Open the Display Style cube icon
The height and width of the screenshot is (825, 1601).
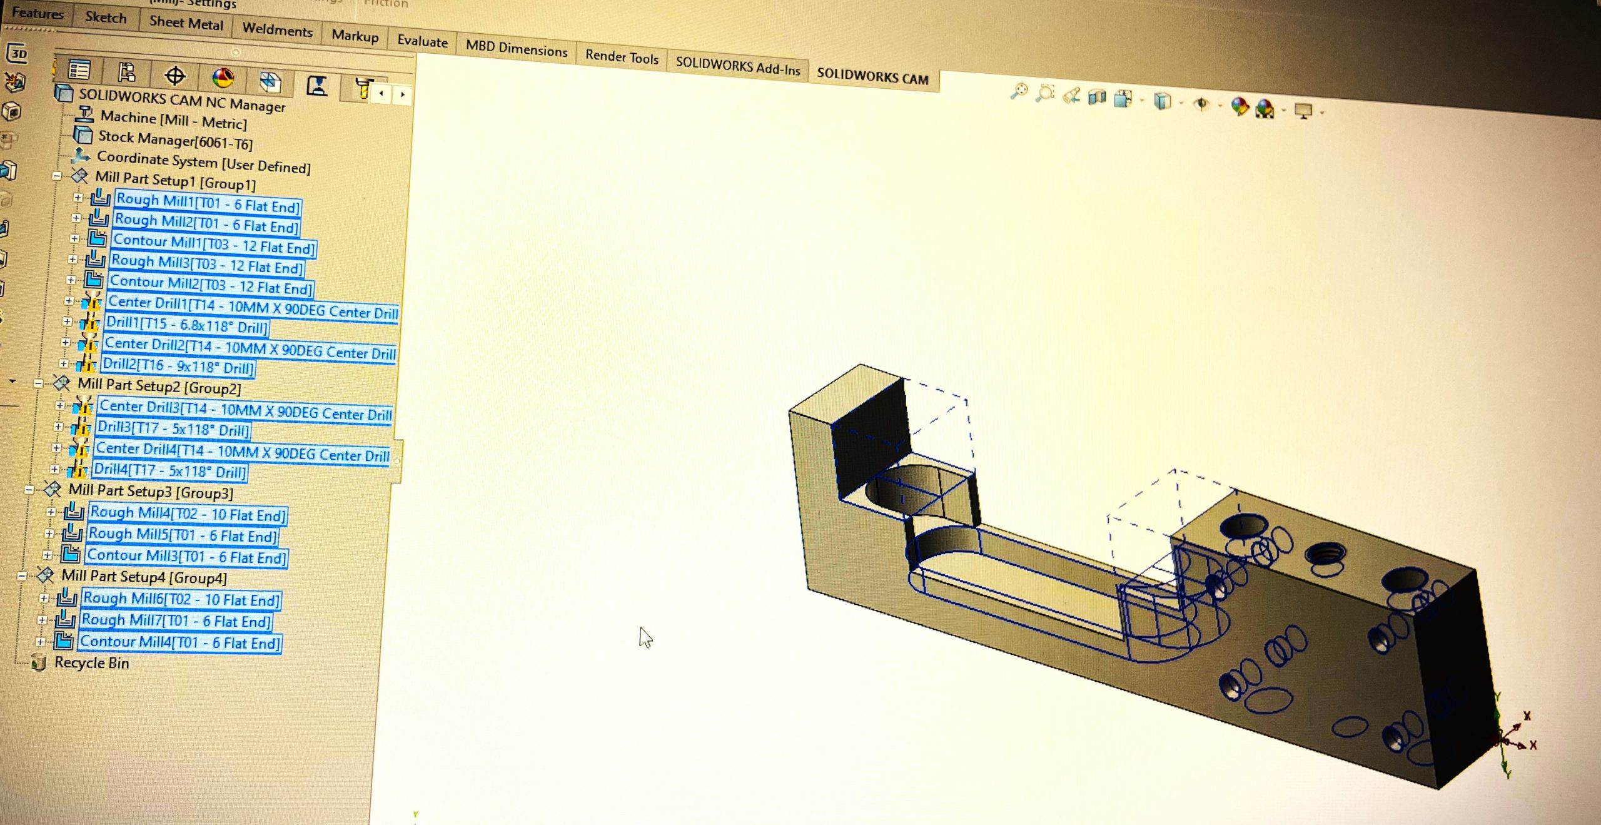(1163, 101)
